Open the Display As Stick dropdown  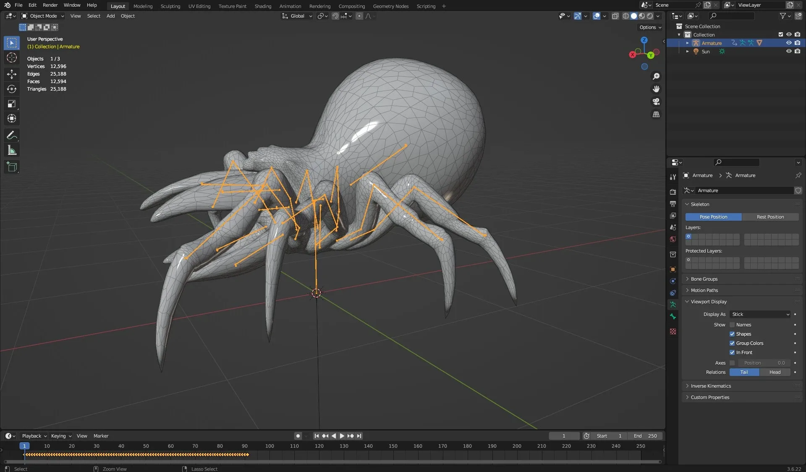[760, 314]
